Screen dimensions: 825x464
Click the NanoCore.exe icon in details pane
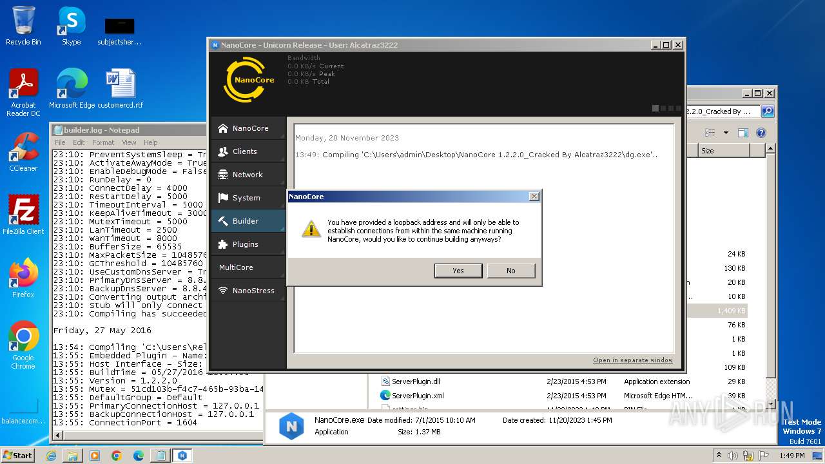[x=291, y=427]
